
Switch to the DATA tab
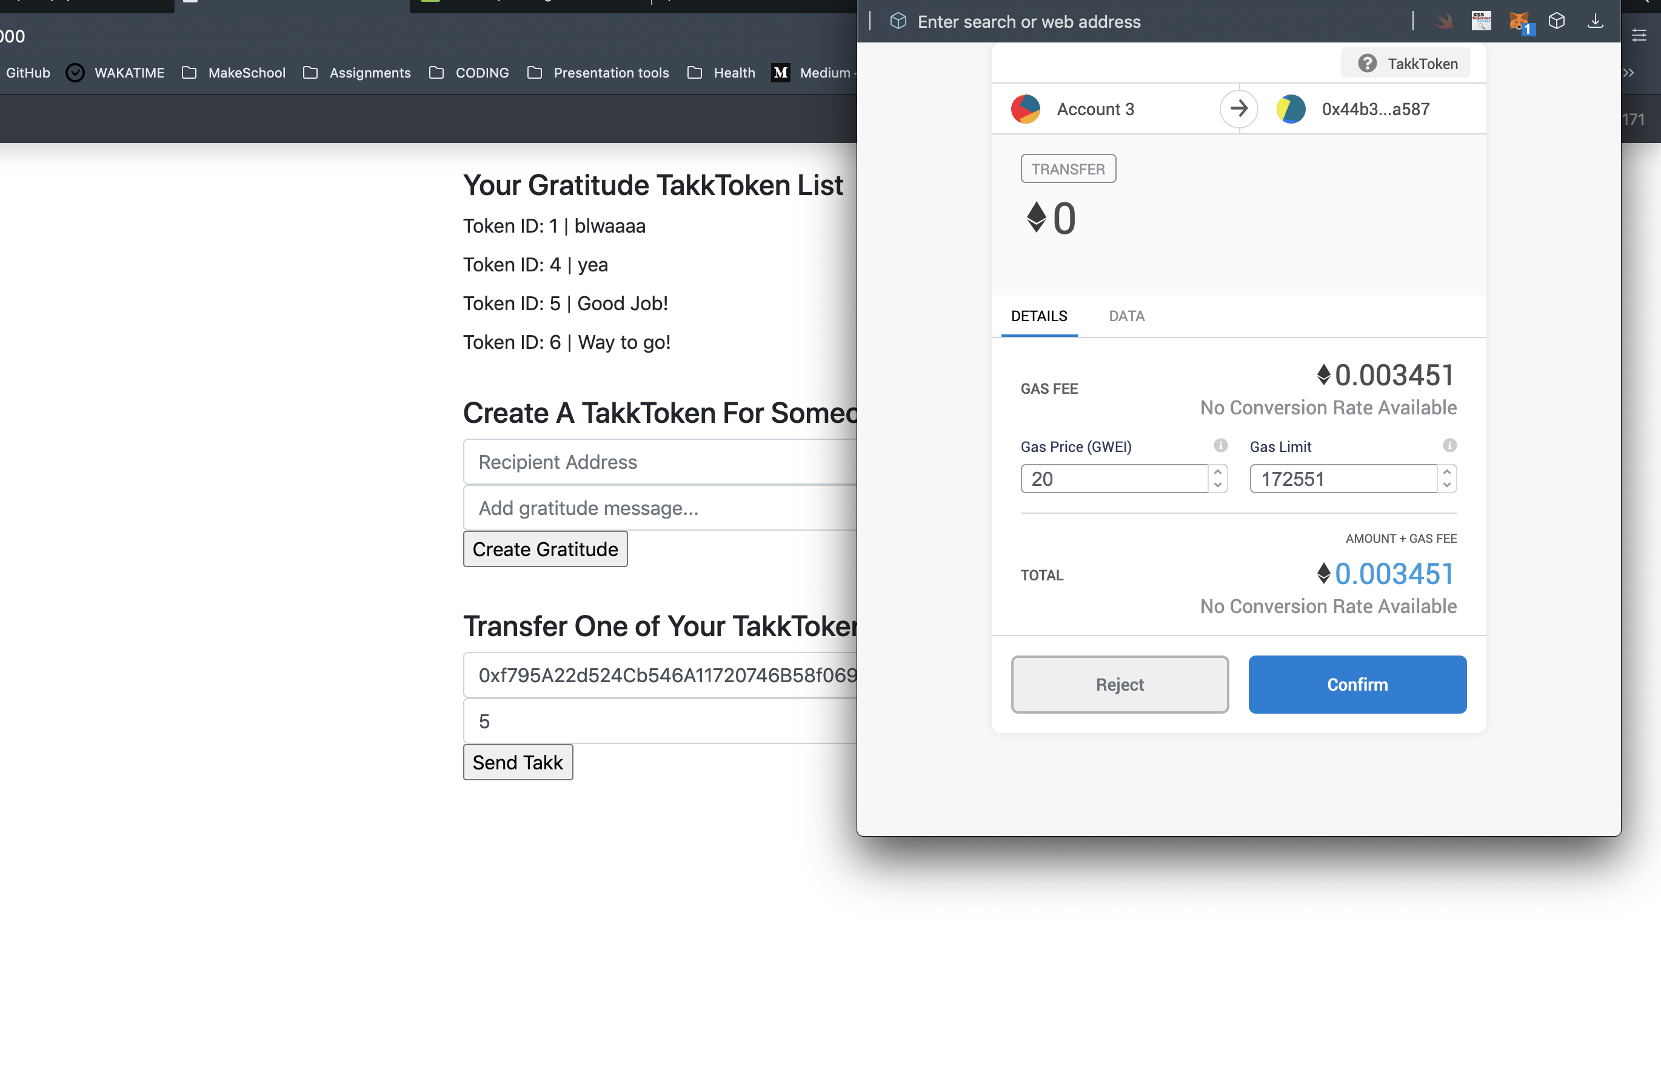pos(1126,316)
